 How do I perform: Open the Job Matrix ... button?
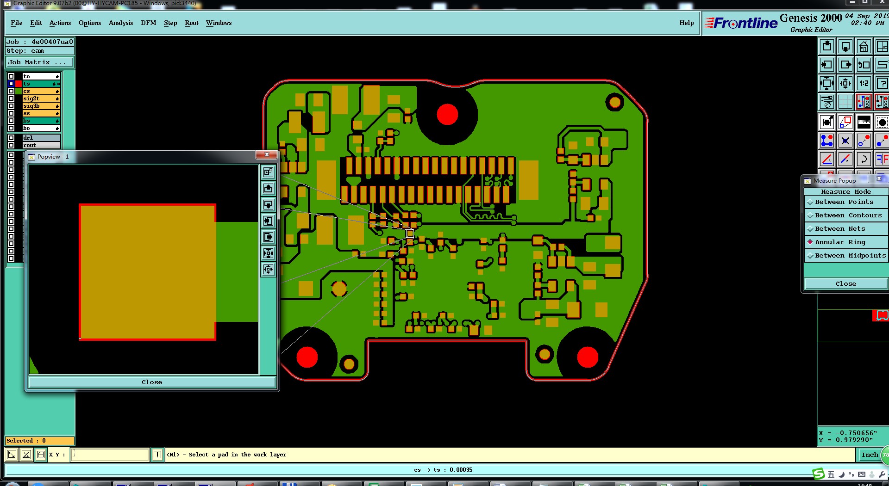click(40, 62)
